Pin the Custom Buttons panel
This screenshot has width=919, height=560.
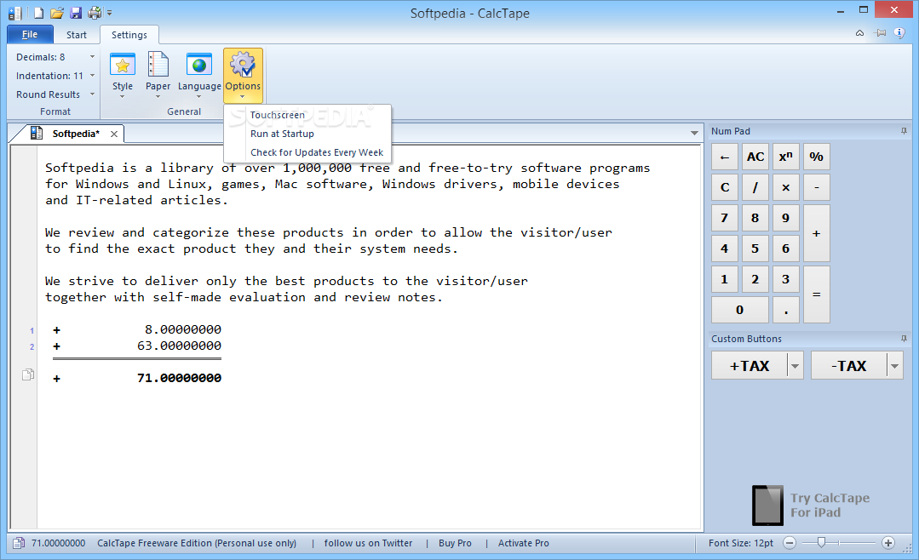coord(904,339)
